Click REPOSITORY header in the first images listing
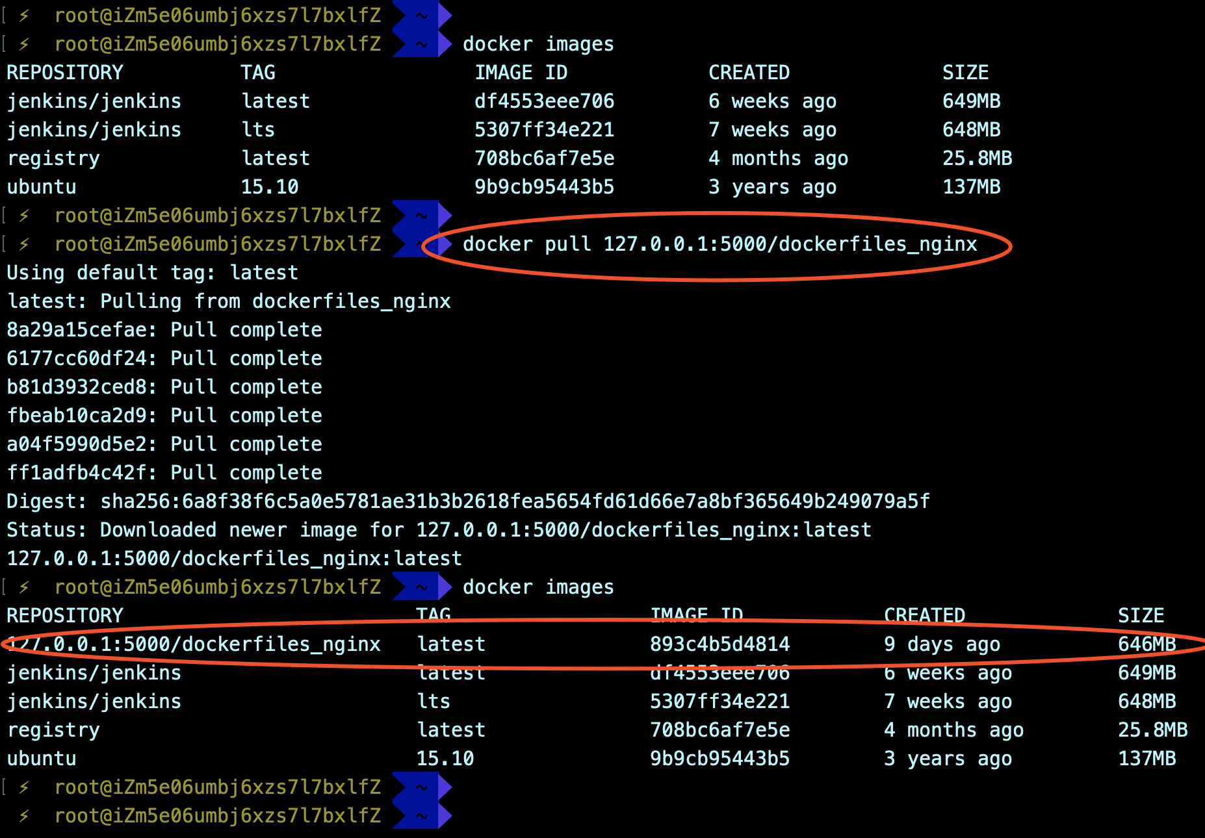 (65, 73)
